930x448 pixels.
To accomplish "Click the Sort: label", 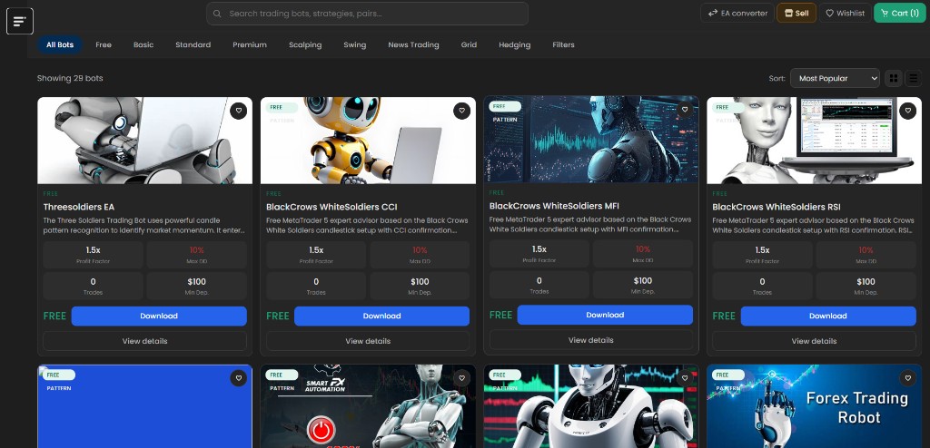I will coord(777,78).
